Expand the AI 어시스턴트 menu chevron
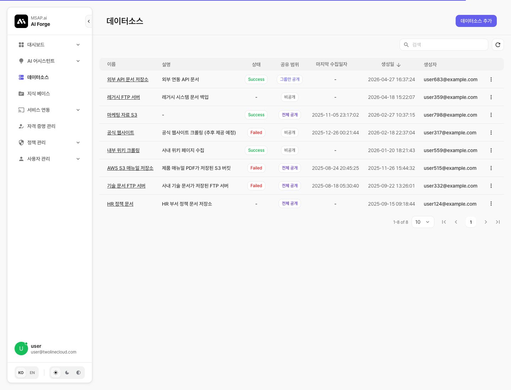This screenshot has width=511, height=390. [78, 61]
